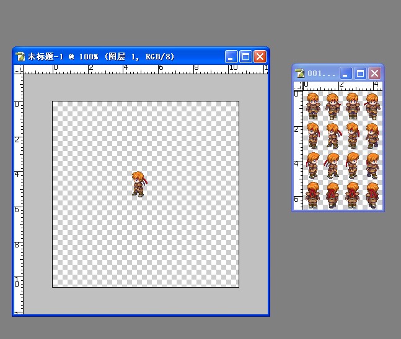Maximize the 001 sprite sheet window
This screenshot has height=339, width=401.
pyautogui.click(x=360, y=74)
